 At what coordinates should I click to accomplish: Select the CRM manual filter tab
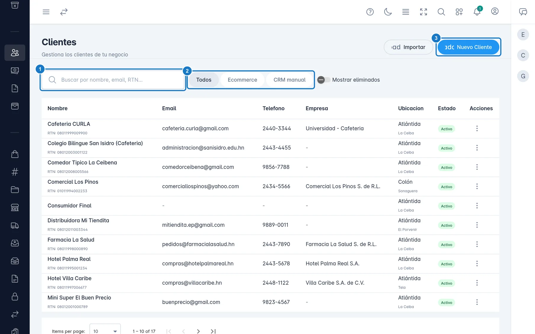289,80
